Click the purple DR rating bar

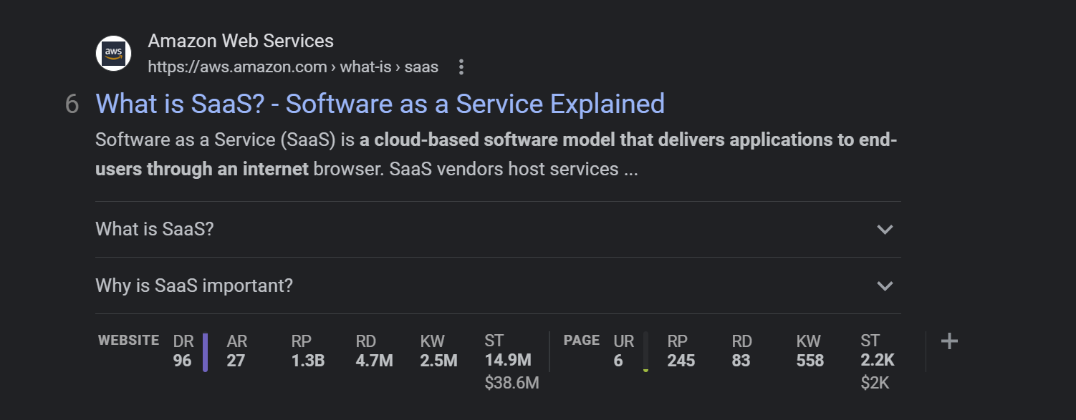click(x=205, y=352)
